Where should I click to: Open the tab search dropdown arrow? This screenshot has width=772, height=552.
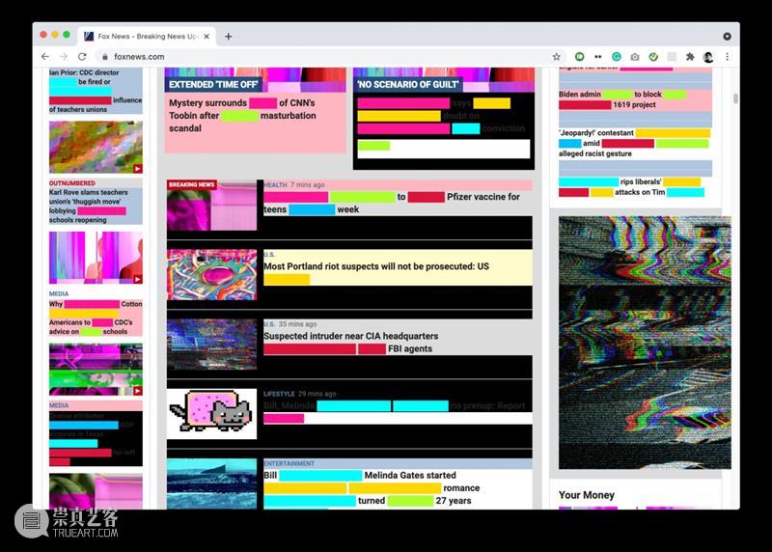(x=727, y=36)
